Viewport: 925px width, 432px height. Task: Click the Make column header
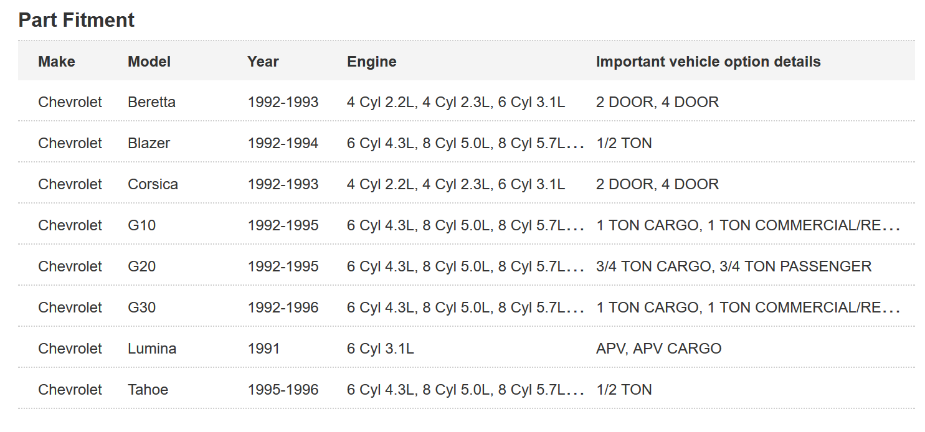click(56, 62)
